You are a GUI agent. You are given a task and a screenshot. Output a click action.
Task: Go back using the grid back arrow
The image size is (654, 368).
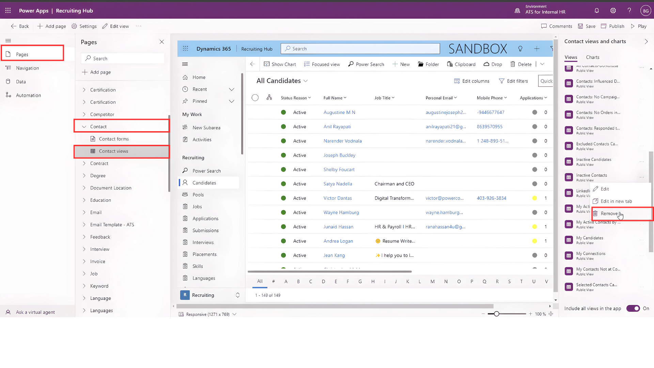tap(252, 64)
